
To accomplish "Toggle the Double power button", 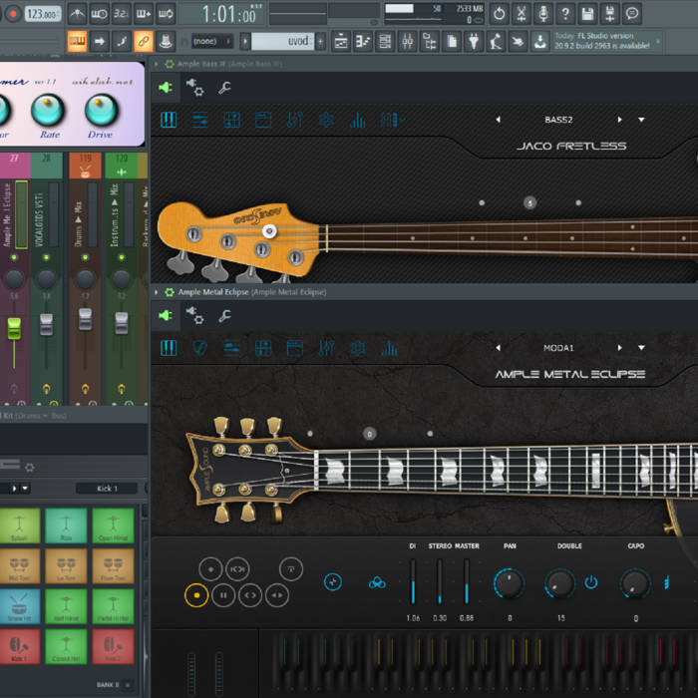I will click(591, 582).
